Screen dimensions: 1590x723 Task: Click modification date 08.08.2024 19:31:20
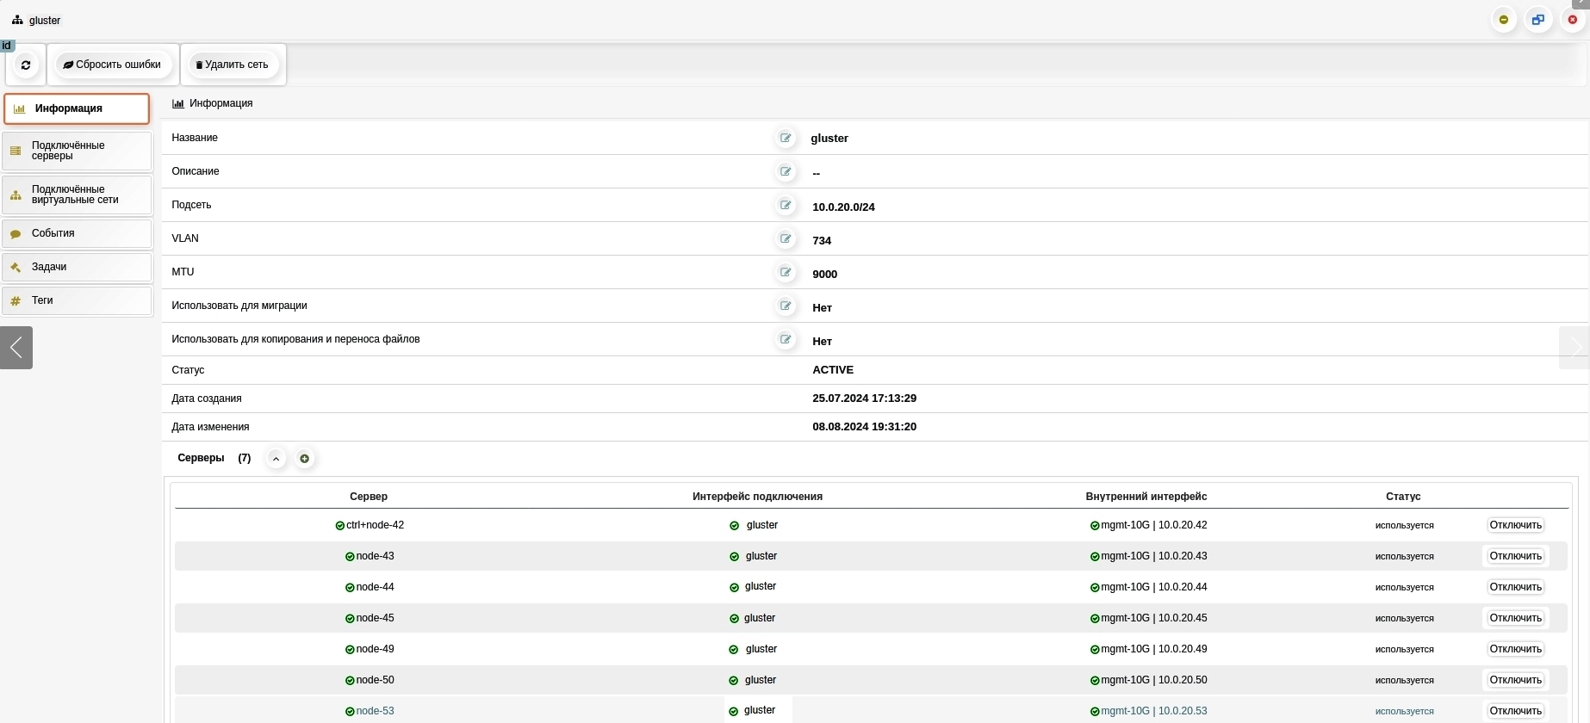[x=864, y=427]
